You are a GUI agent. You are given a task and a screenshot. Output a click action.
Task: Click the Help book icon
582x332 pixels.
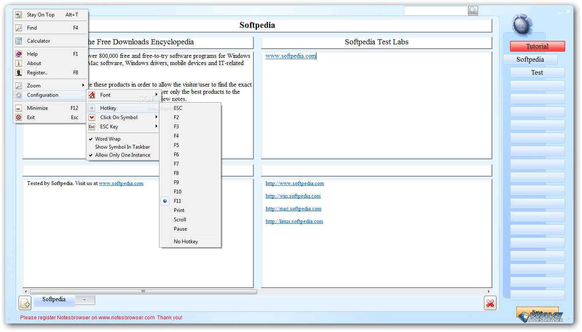(x=19, y=54)
